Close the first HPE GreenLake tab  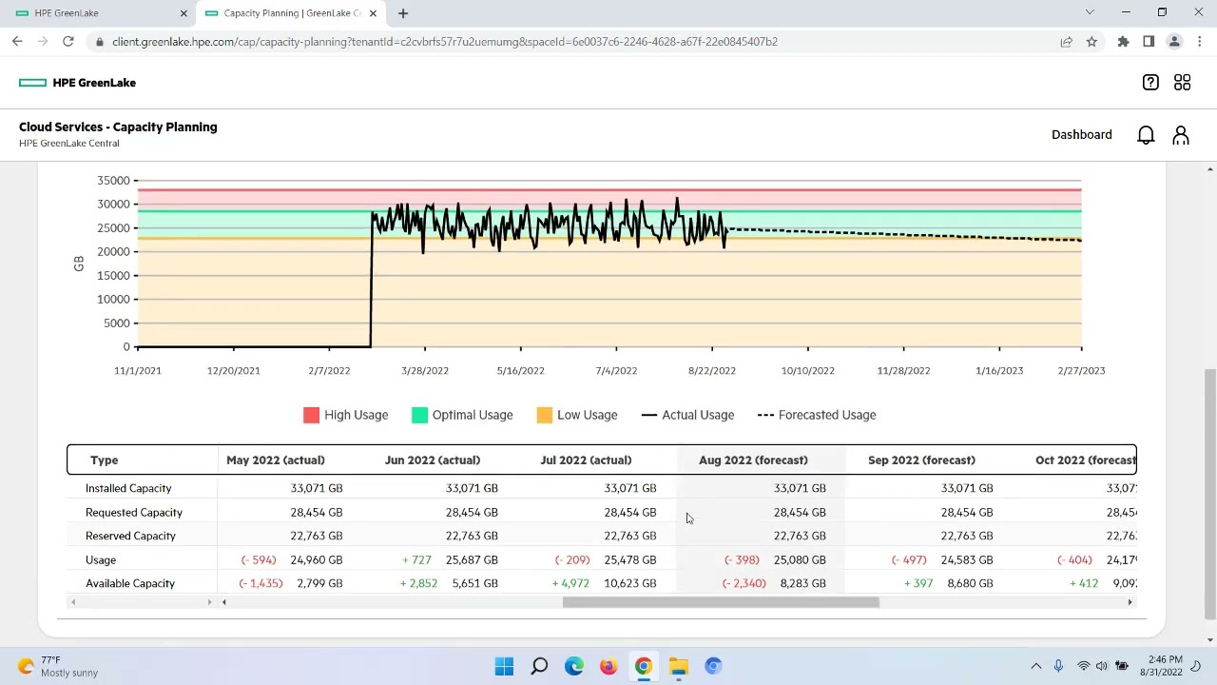point(184,13)
